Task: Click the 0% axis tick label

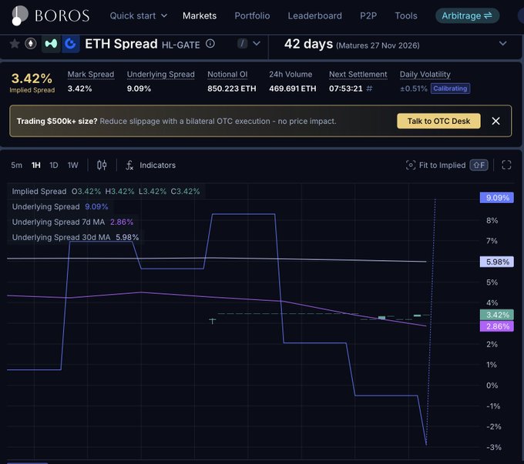Action: pyautogui.click(x=492, y=386)
